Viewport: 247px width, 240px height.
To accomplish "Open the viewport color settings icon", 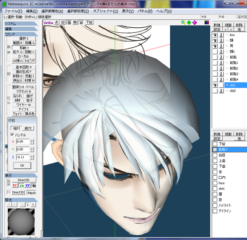I will point(207,23).
